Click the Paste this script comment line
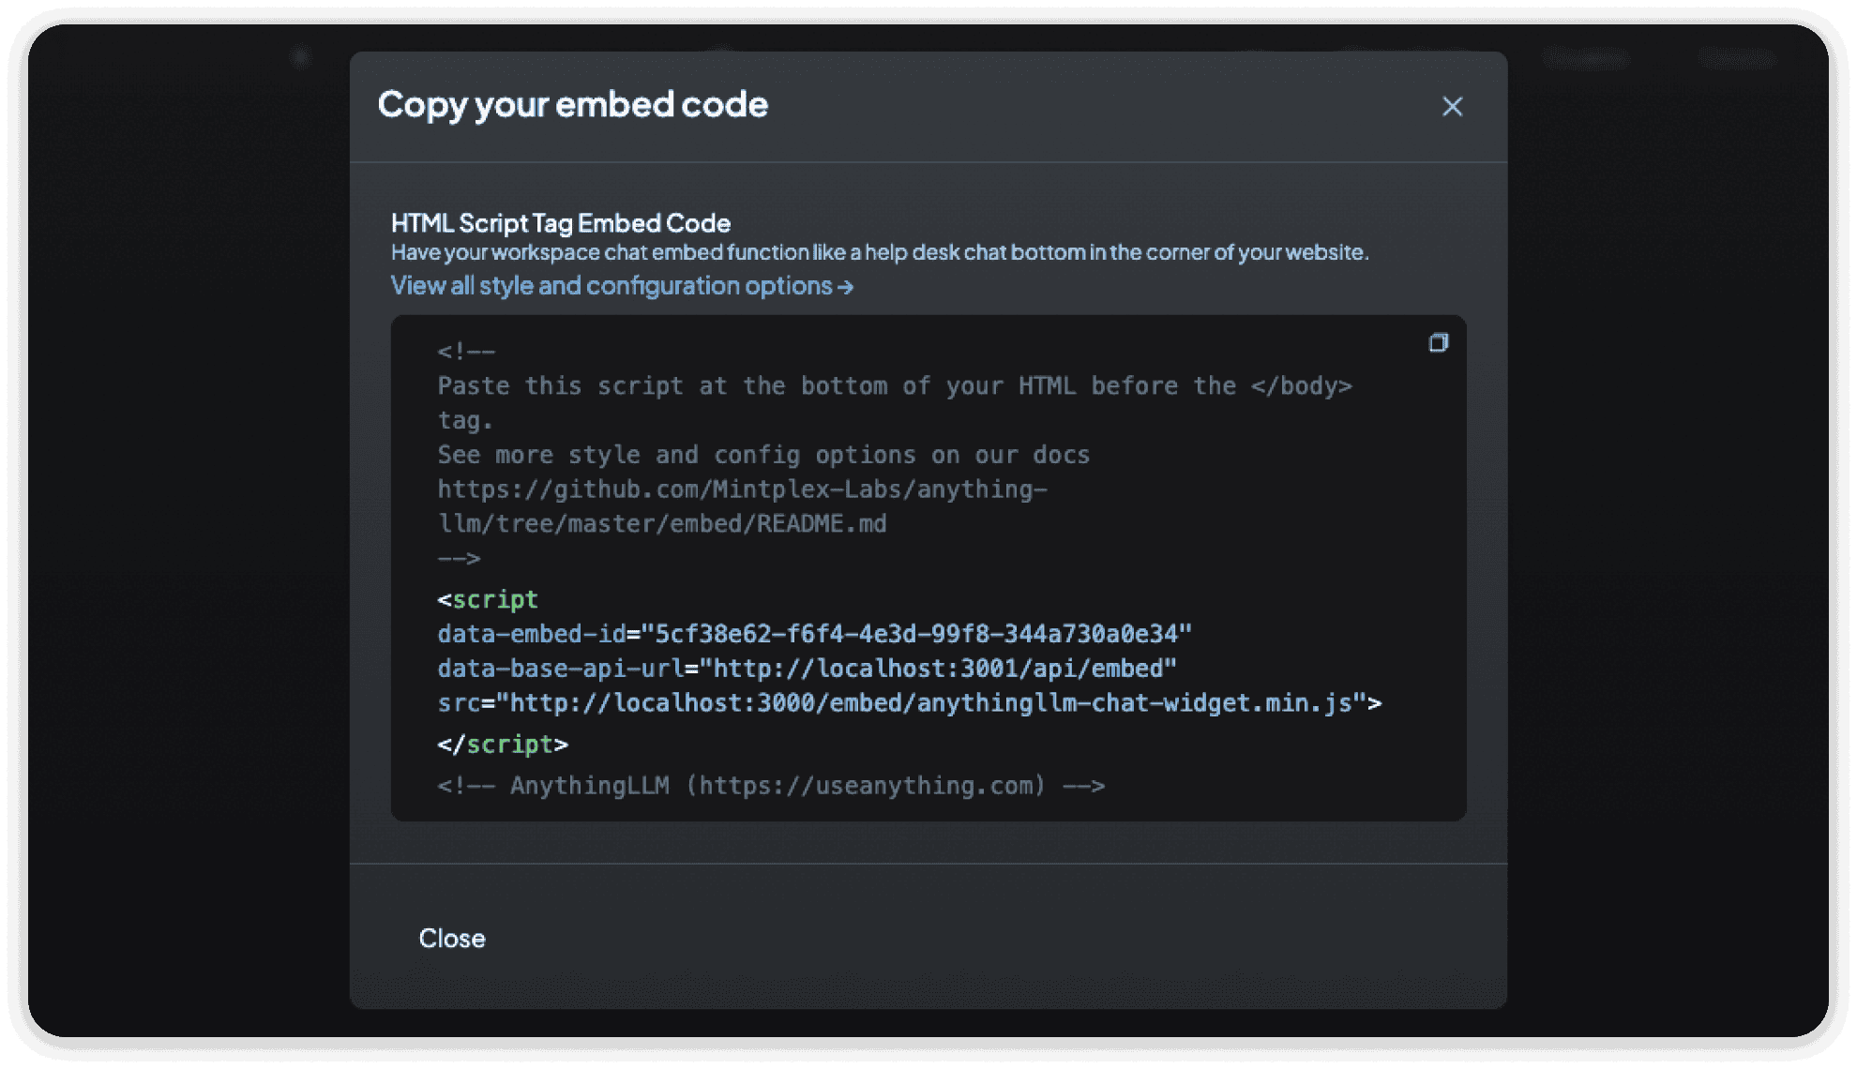The image size is (1857, 1069). coord(896,384)
